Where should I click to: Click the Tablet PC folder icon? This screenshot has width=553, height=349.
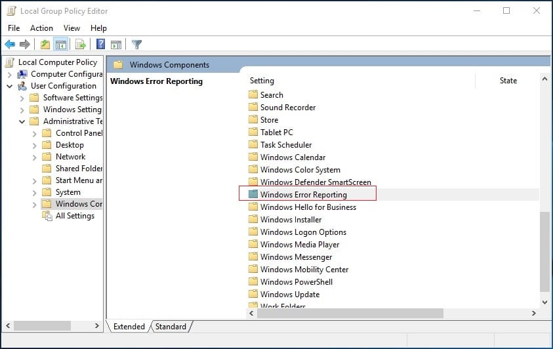tap(253, 132)
